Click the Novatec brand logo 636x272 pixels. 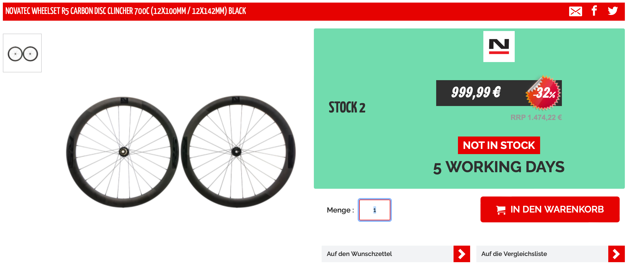pyautogui.click(x=499, y=47)
